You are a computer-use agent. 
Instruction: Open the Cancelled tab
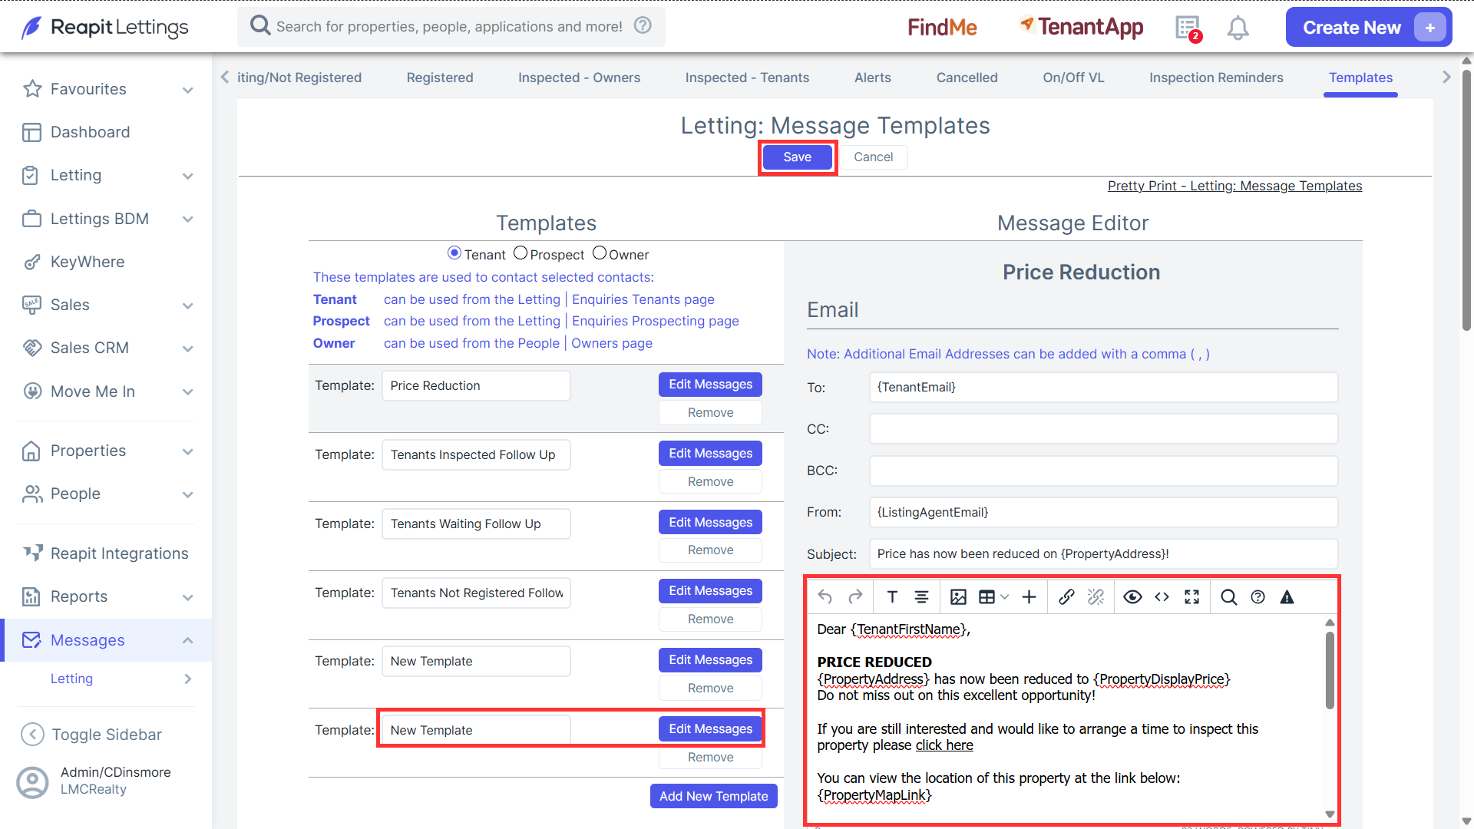point(967,78)
